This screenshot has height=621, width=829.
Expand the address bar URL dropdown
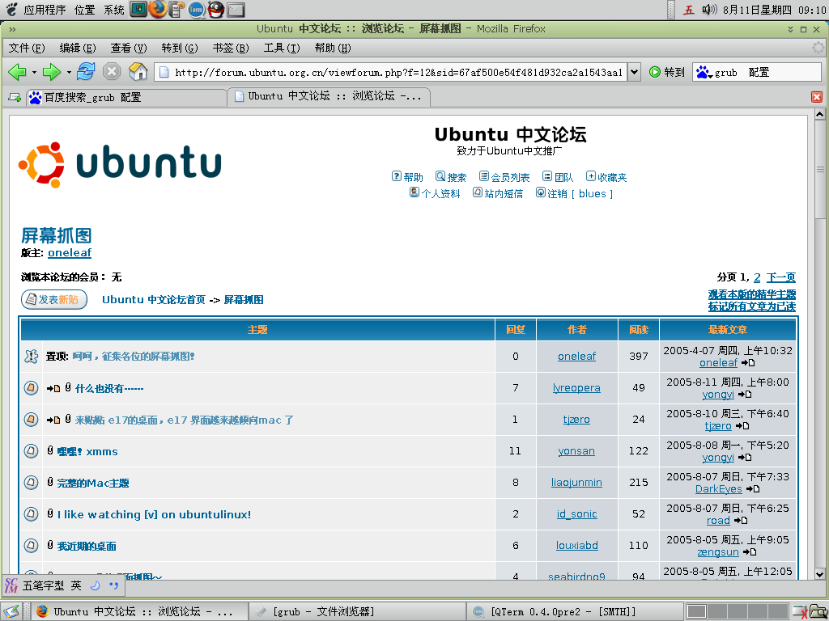pos(635,72)
